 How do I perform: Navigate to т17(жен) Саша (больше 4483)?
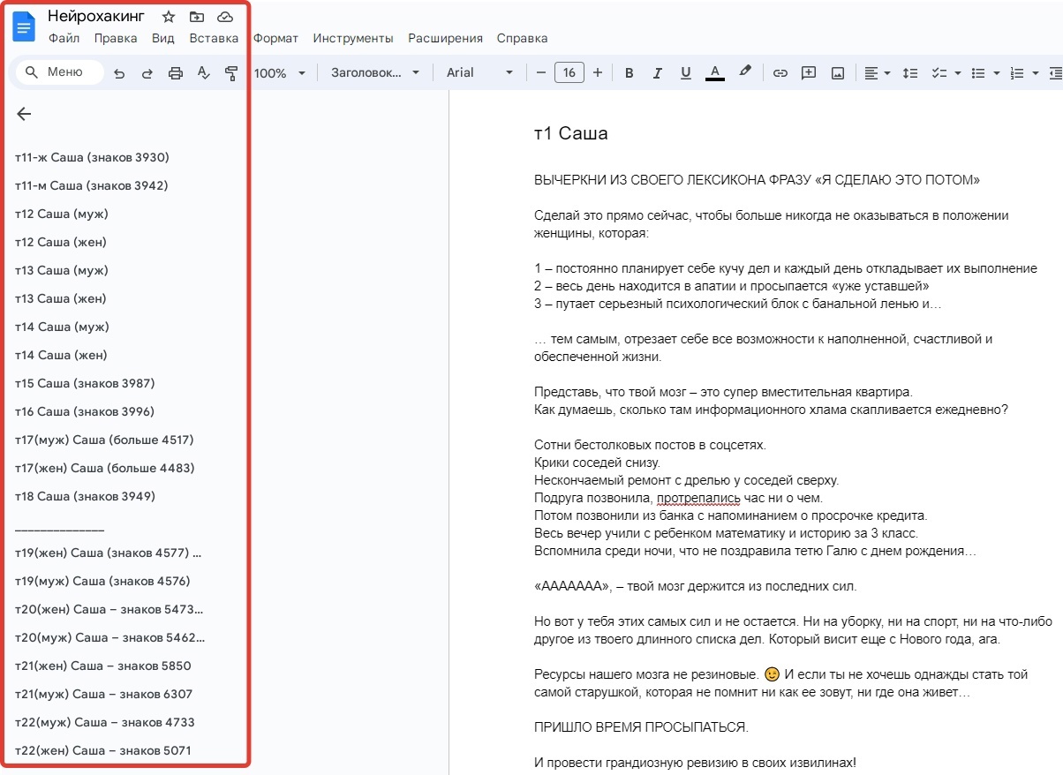coord(105,468)
